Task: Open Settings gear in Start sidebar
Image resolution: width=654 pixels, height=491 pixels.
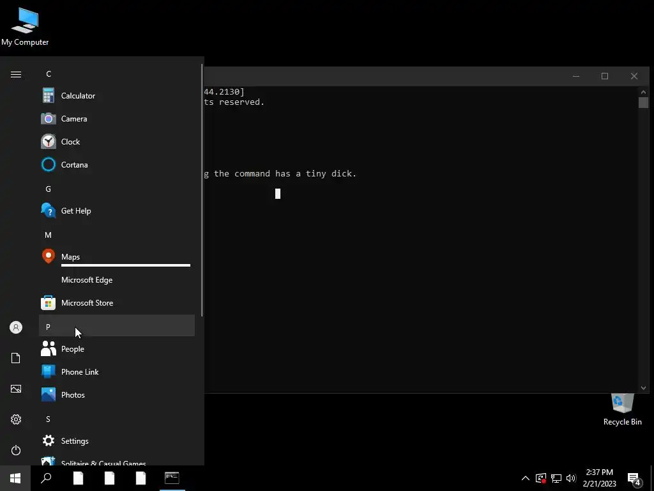Action: 16,419
